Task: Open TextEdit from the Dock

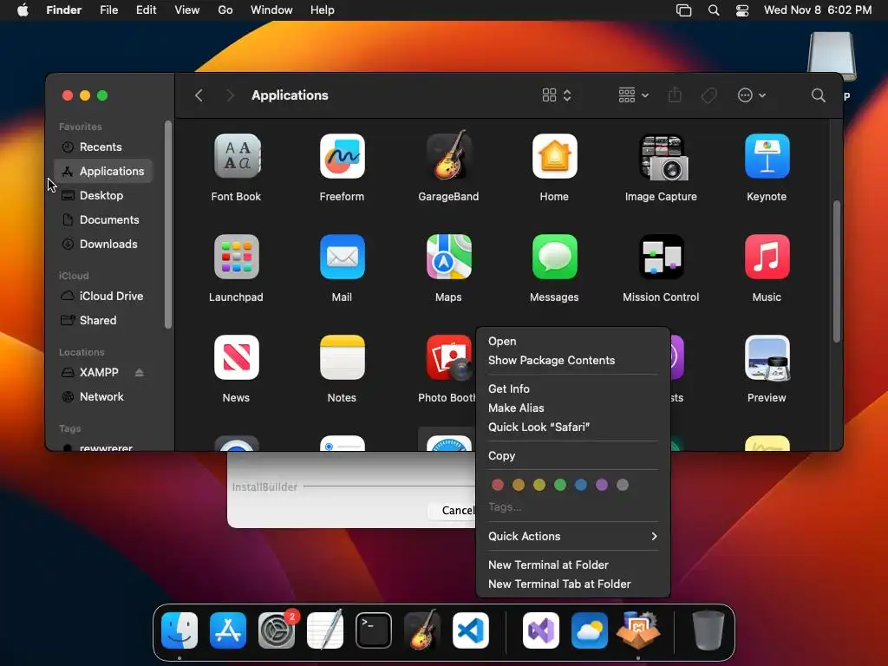Action: point(325,630)
